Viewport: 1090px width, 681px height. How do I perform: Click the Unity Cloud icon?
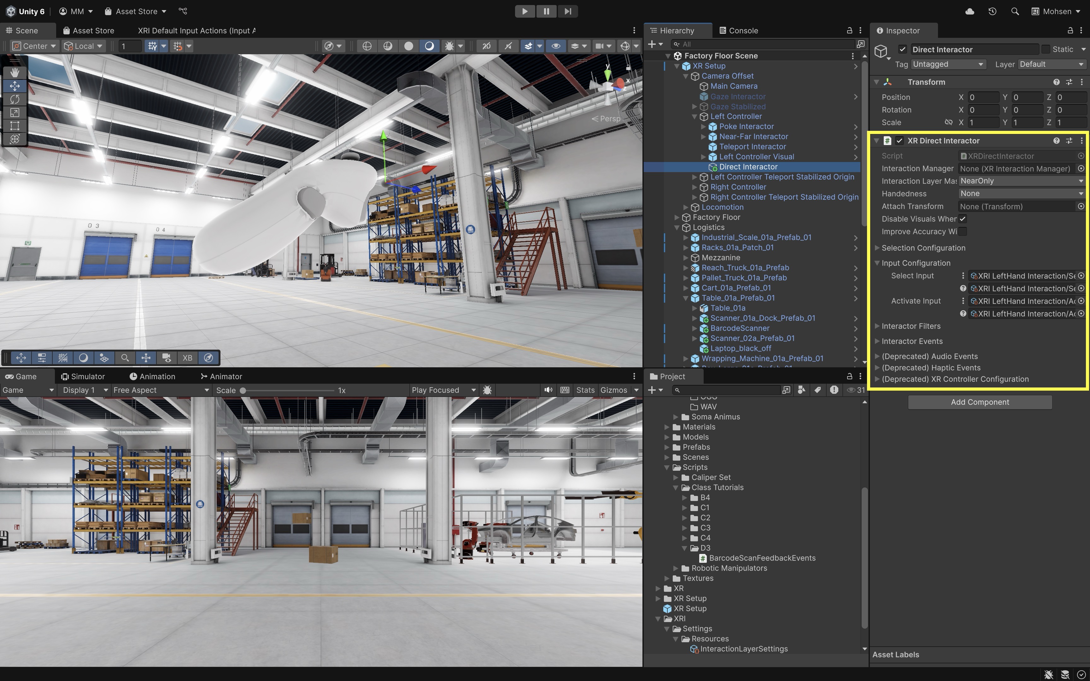970,11
